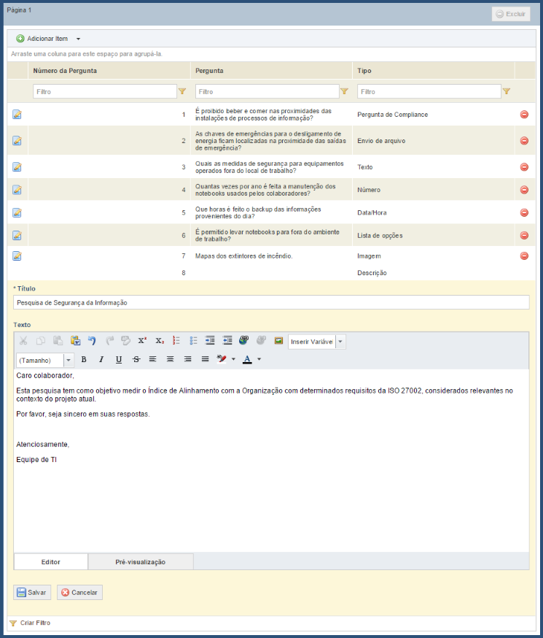Click the highlight color marker icon
The width and height of the screenshot is (543, 638).
pos(222,359)
